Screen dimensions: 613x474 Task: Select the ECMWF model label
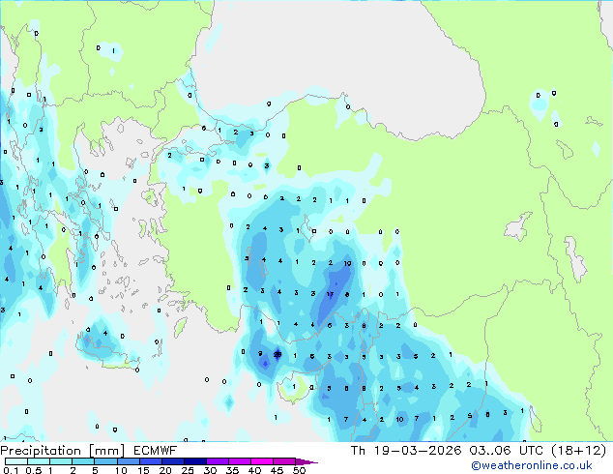156,451
